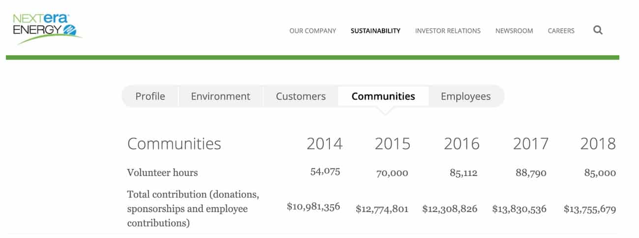
Task: Click the 2014 column header
Action: click(324, 144)
